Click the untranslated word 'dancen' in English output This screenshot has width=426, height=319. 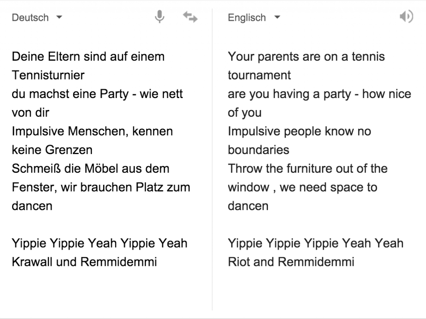click(x=248, y=206)
